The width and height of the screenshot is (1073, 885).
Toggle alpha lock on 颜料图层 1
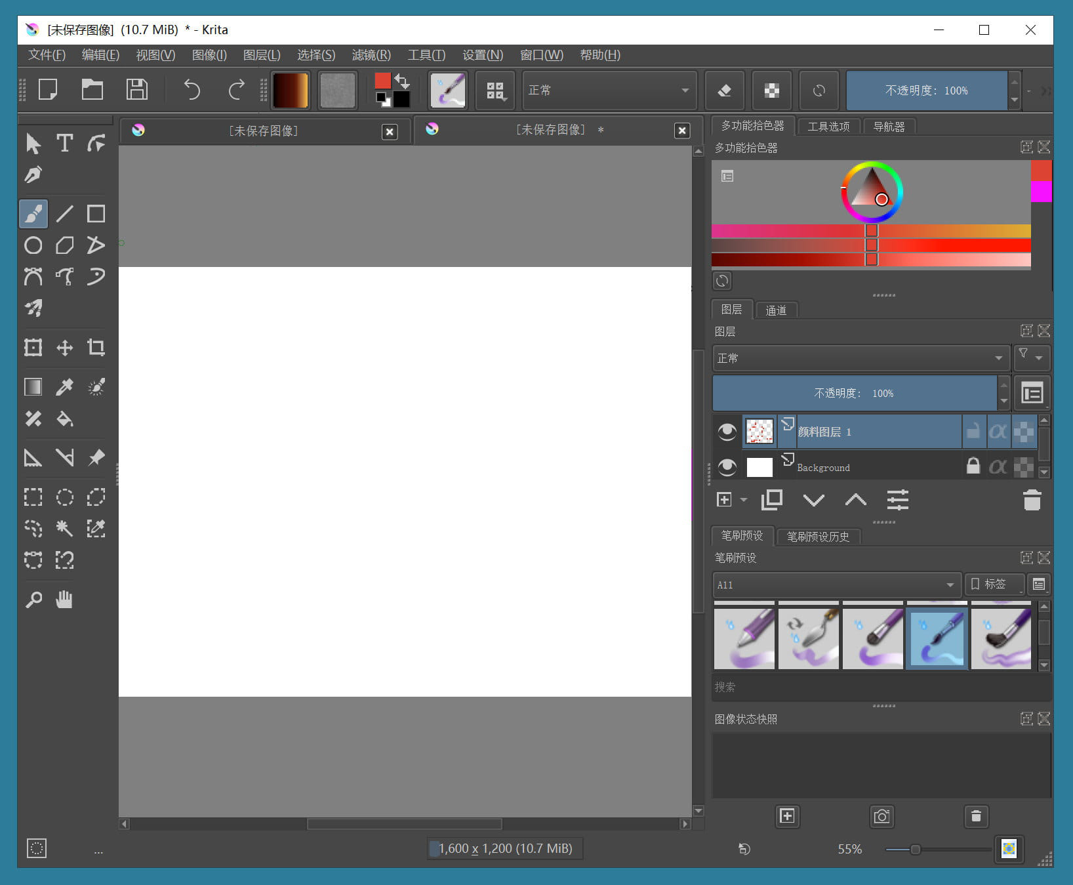click(998, 432)
